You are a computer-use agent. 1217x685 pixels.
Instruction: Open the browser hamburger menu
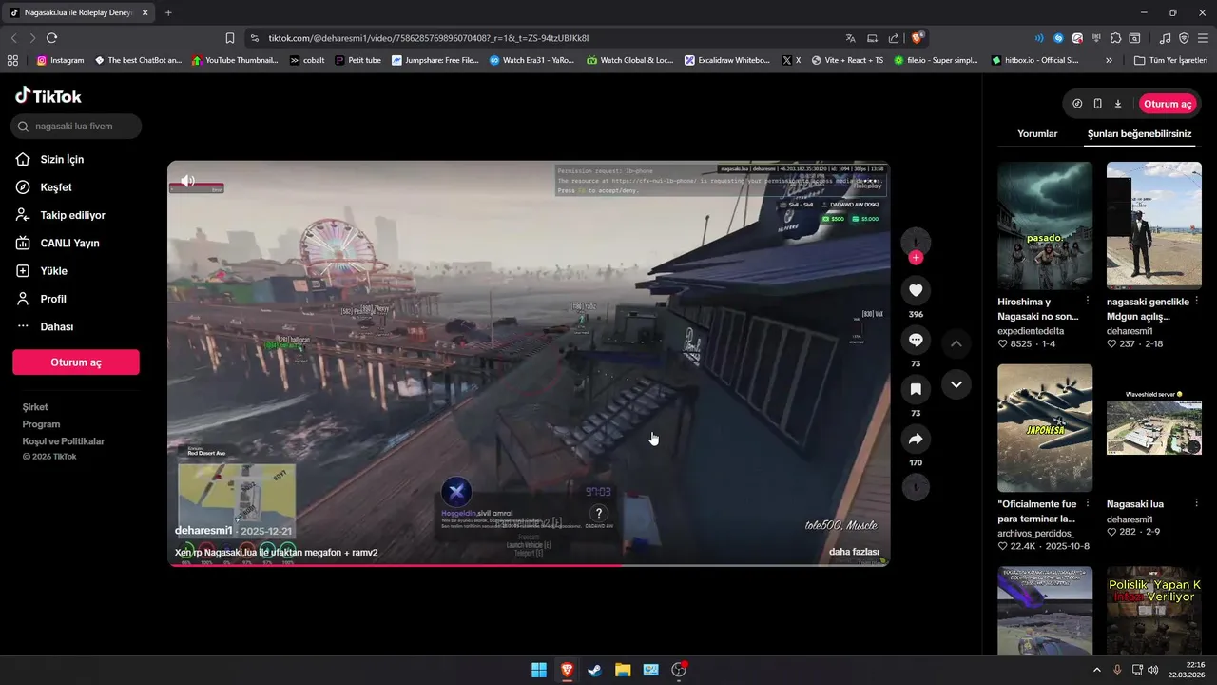(1203, 38)
